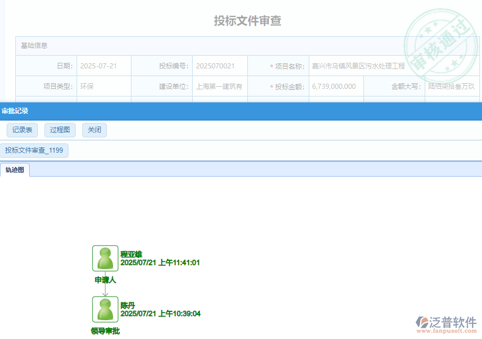Show the 过程图 process diagram
This screenshot has width=482, height=339.
[x=60, y=130]
